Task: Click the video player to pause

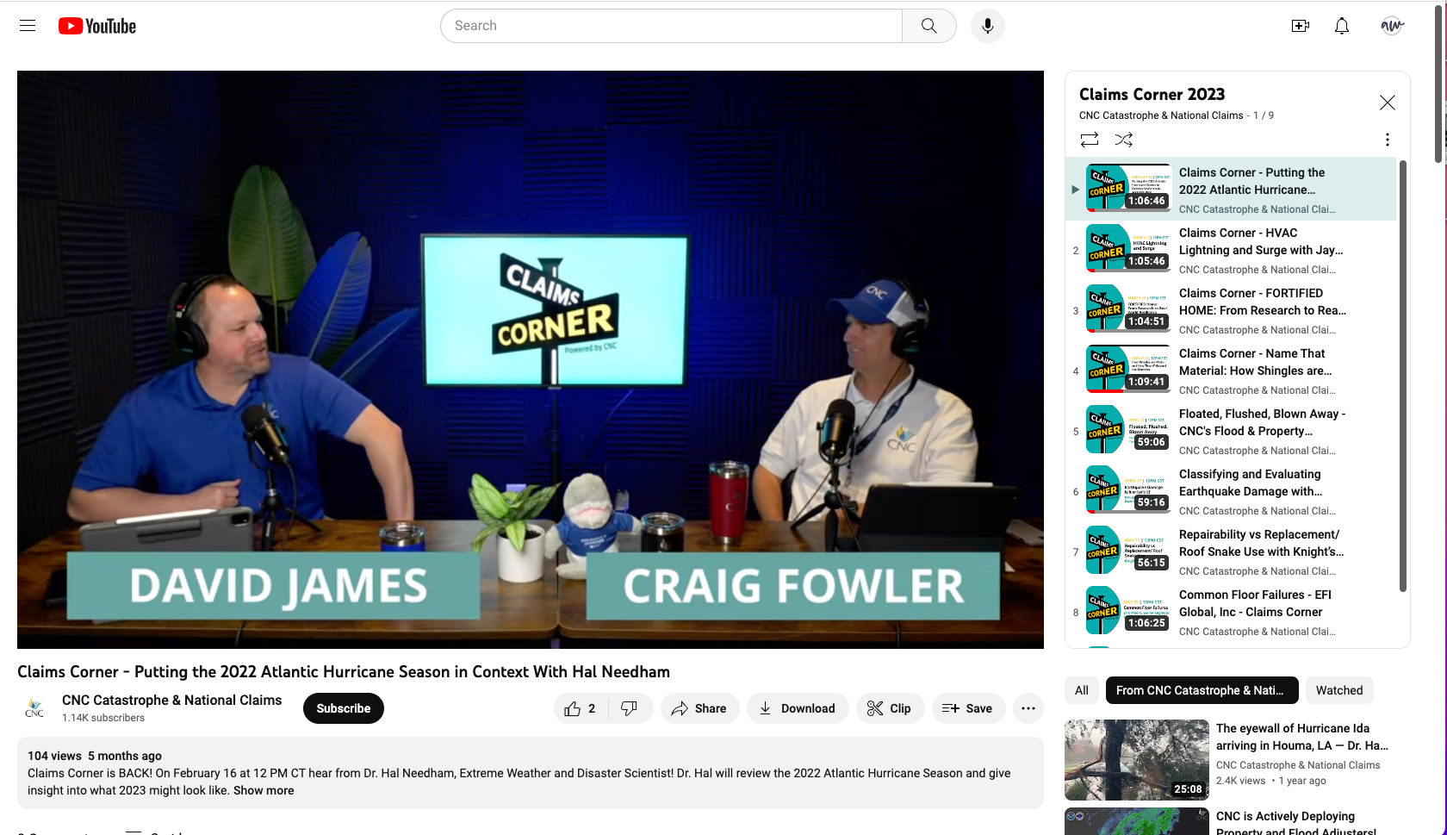Action: (x=531, y=359)
